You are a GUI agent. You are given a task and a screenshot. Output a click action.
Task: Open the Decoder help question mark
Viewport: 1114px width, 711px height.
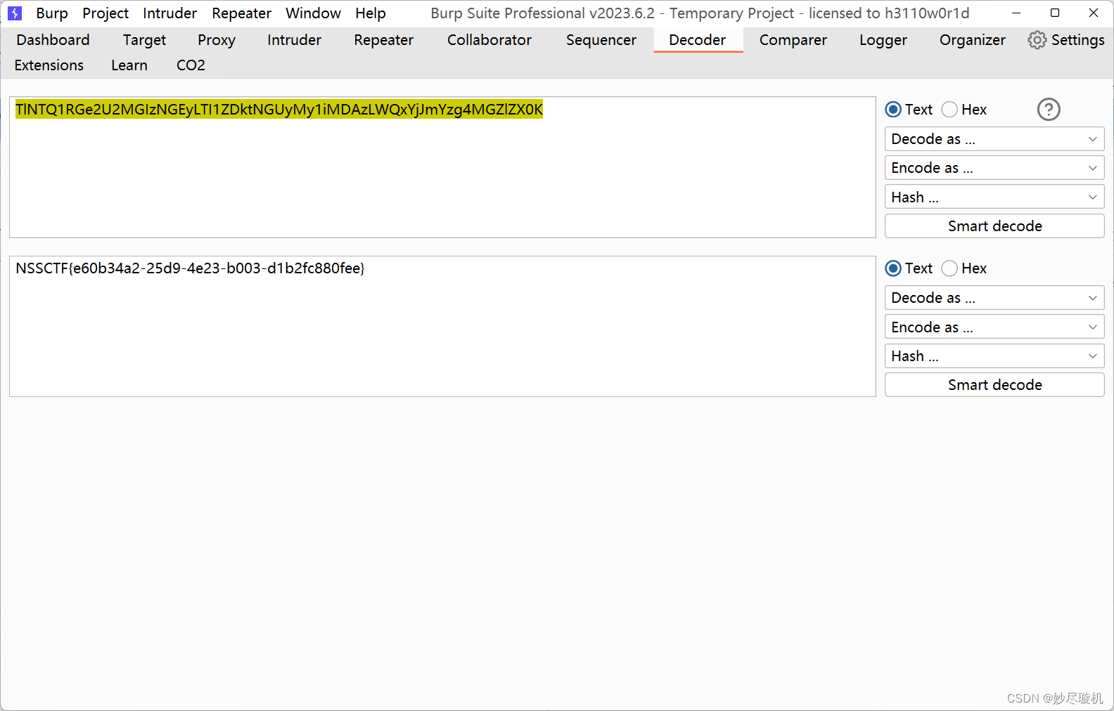click(1048, 110)
